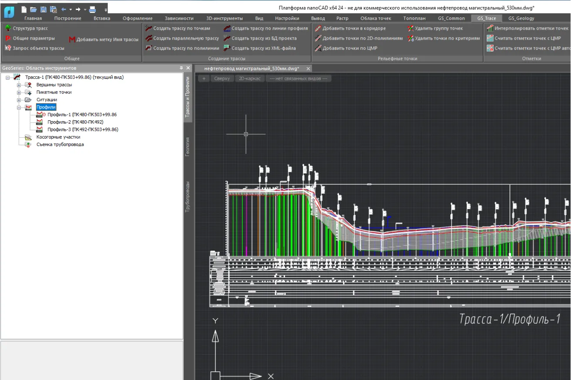Click Добавить точки в коридоре icon
Viewport: 571px width, 380px height.
click(318, 28)
